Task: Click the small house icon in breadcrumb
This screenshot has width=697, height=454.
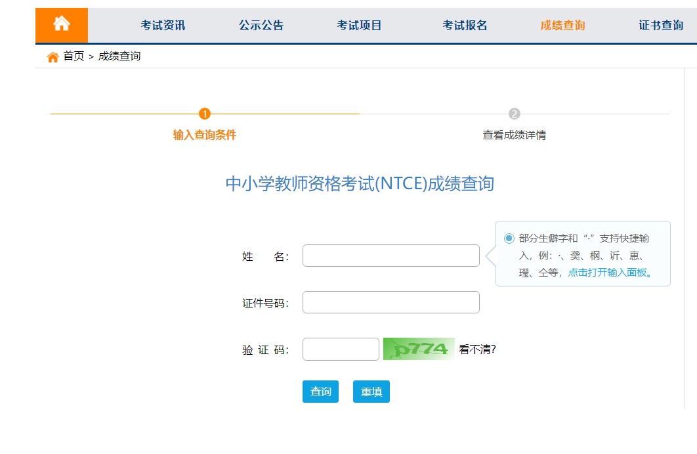Action: [53, 57]
